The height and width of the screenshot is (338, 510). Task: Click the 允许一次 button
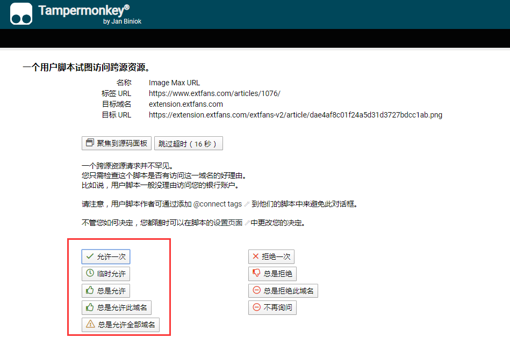pyautogui.click(x=106, y=256)
